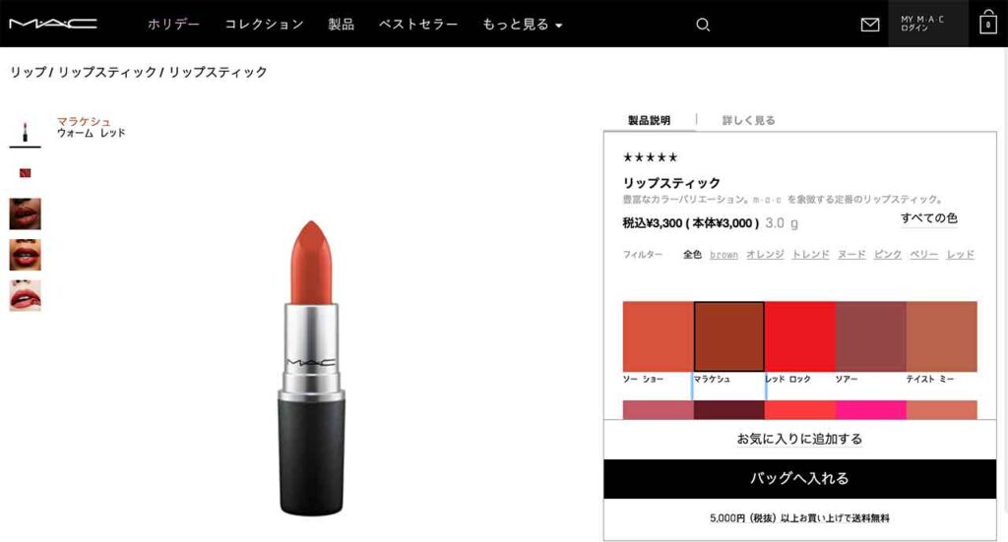The height and width of the screenshot is (542, 1008).
Task: Show light skin tone lip thumbnail
Action: tap(25, 296)
